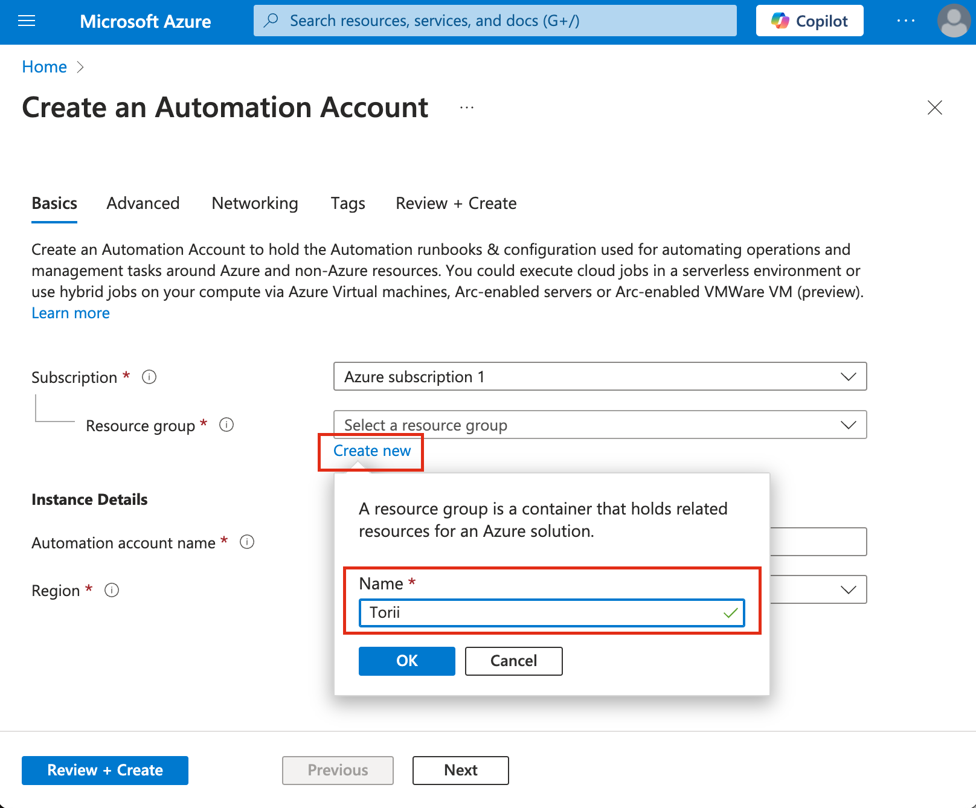Open the Select a resource group dropdown
Image resolution: width=976 pixels, height=808 pixels.
[x=600, y=425]
